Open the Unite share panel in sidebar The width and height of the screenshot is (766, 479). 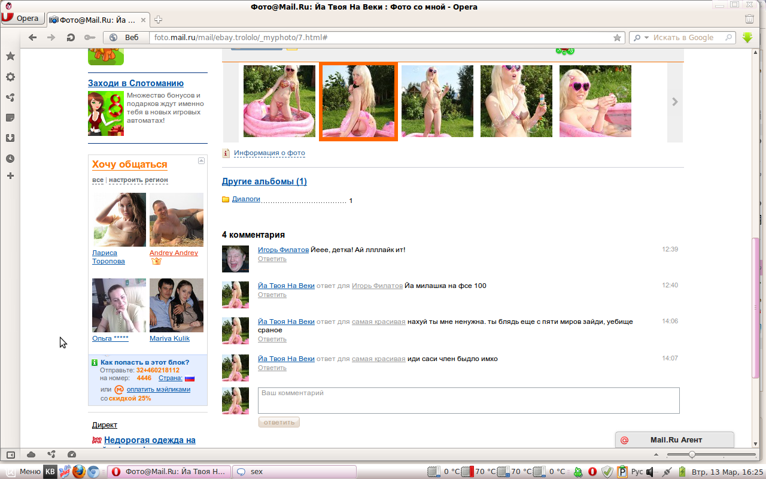coord(10,98)
